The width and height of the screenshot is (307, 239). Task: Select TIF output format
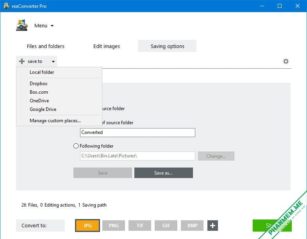140,225
